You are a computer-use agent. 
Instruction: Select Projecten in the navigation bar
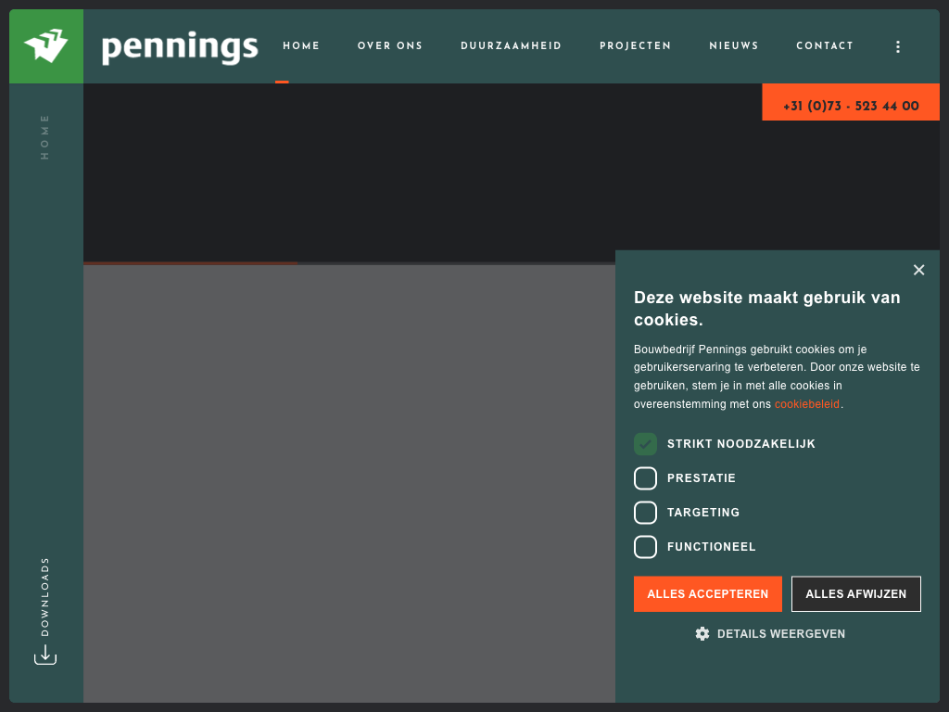click(x=635, y=46)
